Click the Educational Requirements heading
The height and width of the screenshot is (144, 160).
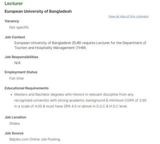(27, 88)
